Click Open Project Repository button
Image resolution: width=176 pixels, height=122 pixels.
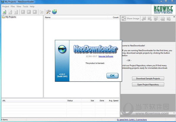(x=148, y=85)
